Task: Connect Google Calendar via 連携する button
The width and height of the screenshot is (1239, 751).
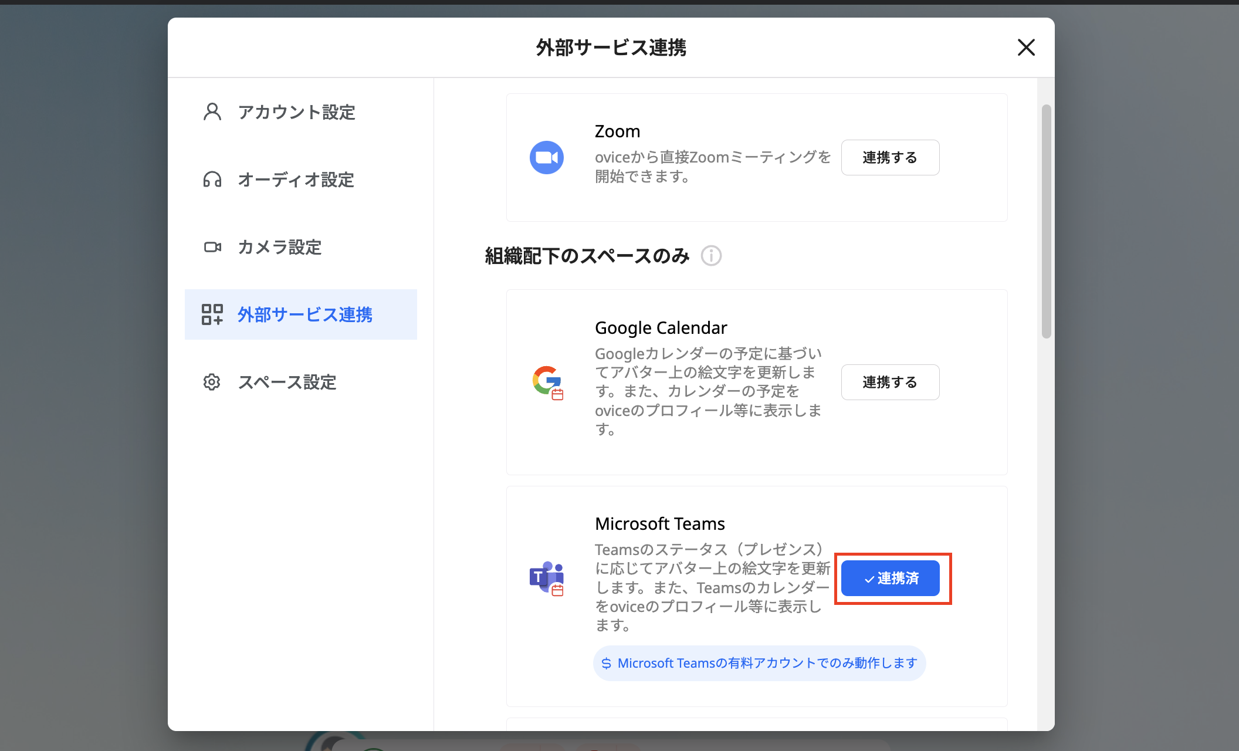Action: pos(890,382)
